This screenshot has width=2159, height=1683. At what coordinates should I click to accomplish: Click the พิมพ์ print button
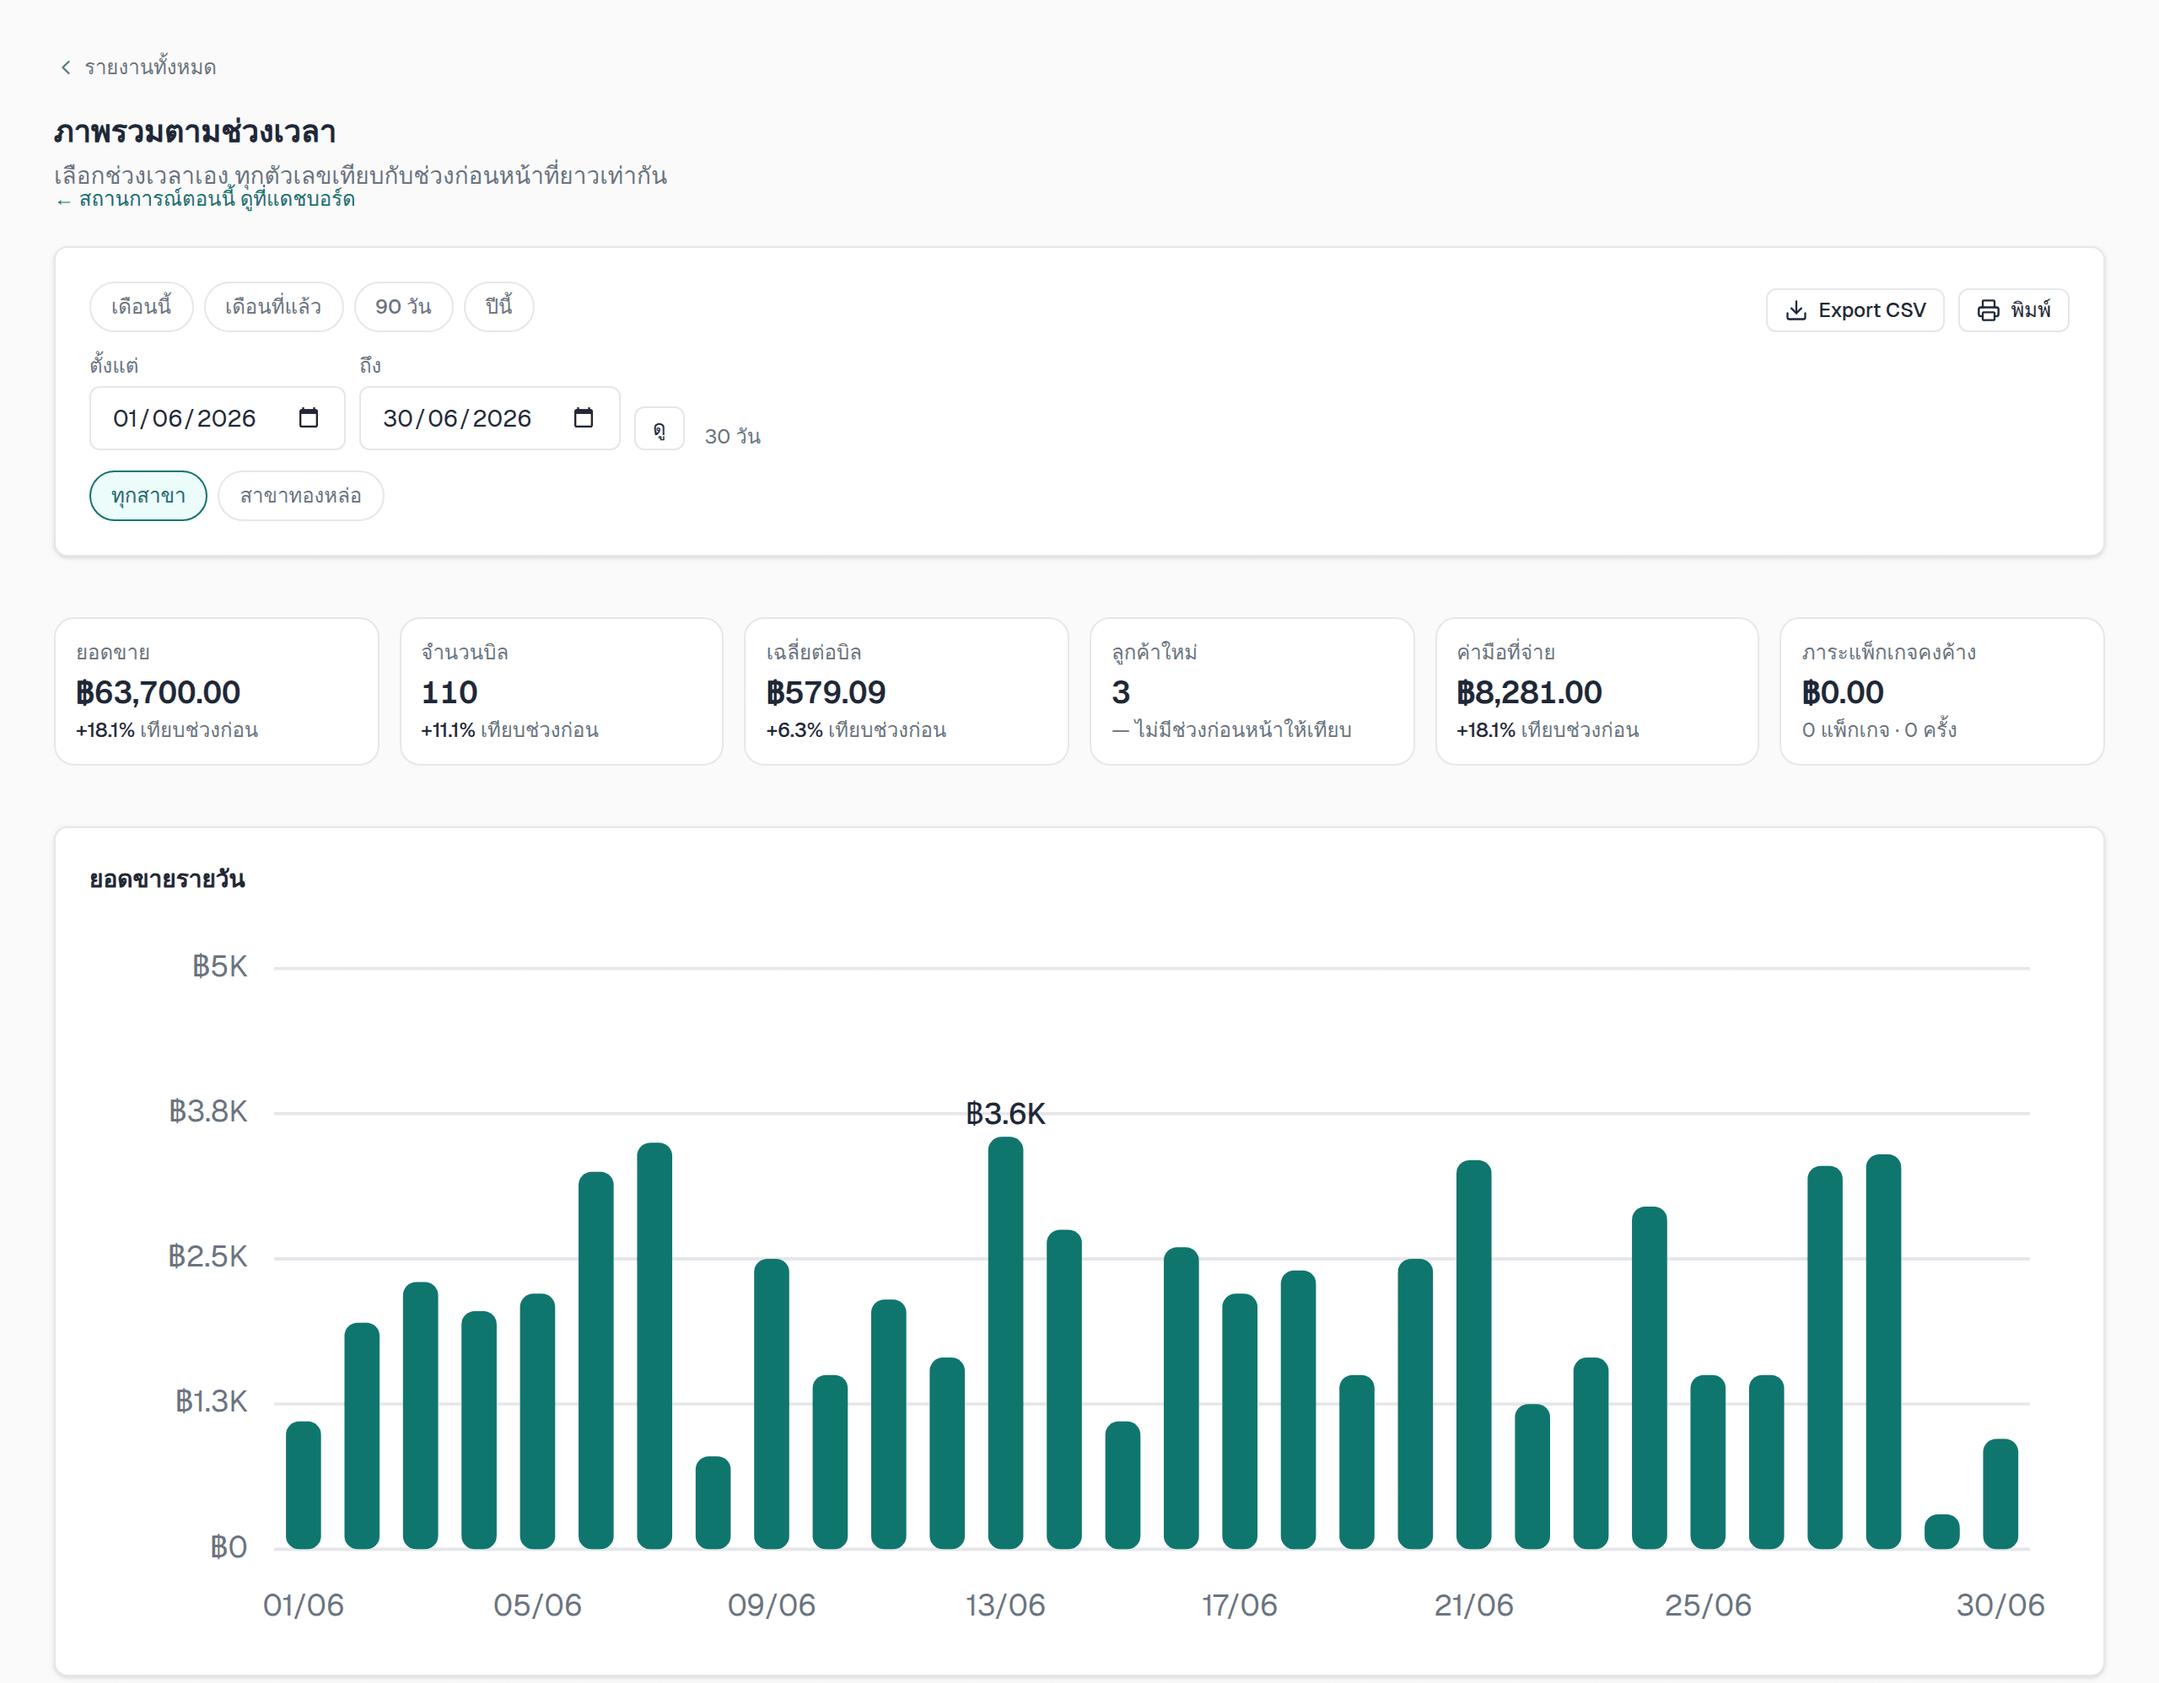click(2014, 310)
